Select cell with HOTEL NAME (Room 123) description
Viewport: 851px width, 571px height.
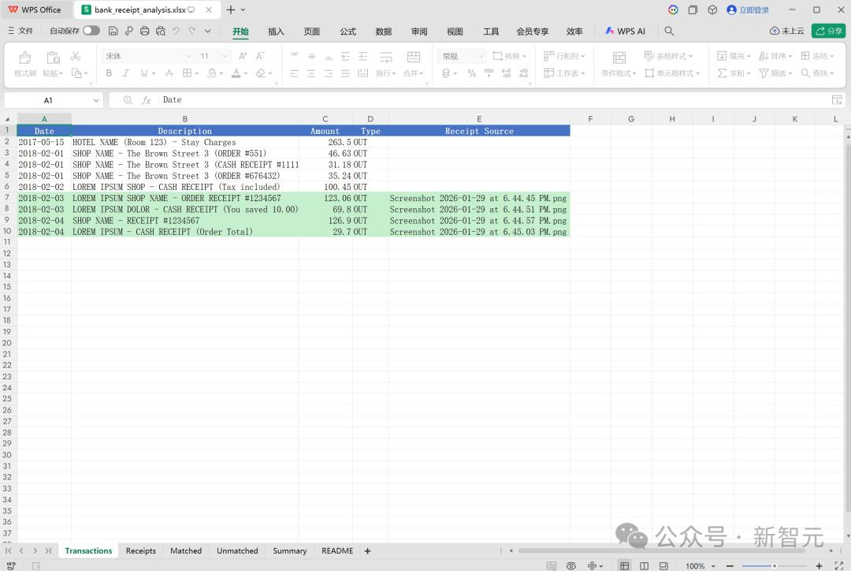click(x=184, y=142)
